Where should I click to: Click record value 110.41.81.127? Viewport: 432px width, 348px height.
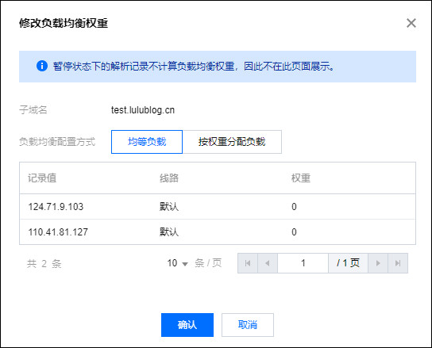tap(58, 232)
